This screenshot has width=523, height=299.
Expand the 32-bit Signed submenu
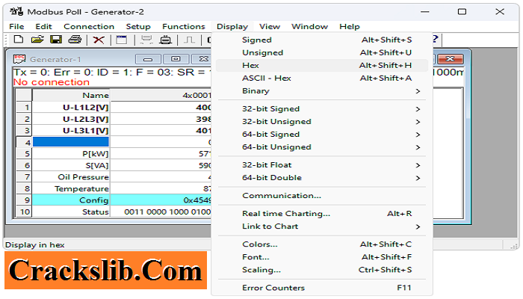pos(322,109)
